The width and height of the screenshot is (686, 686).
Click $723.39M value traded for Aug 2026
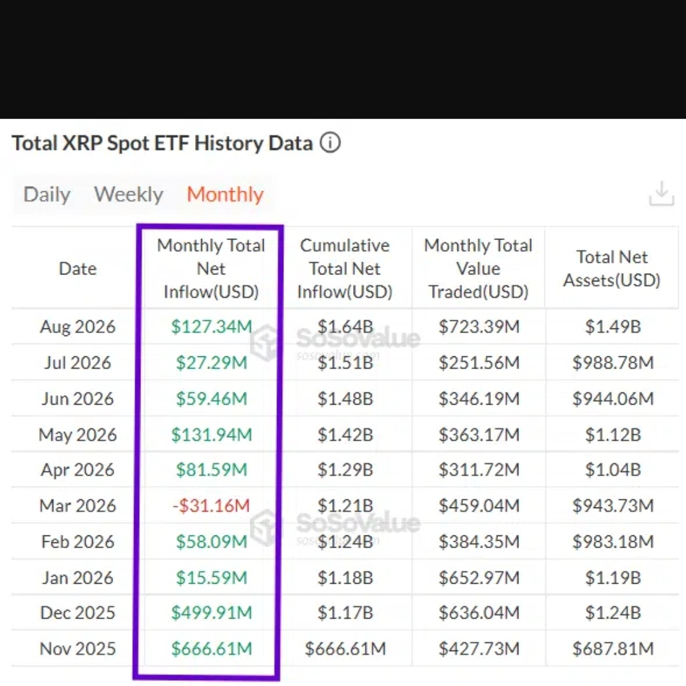[479, 326]
